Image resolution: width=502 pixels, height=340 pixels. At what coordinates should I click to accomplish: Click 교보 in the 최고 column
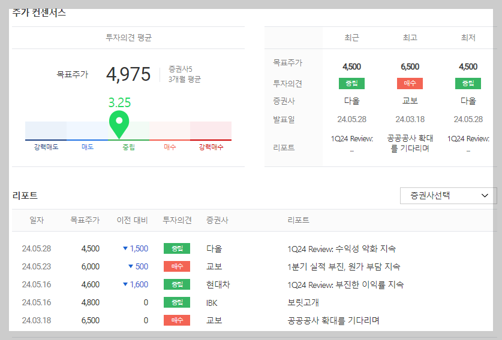[x=410, y=101]
